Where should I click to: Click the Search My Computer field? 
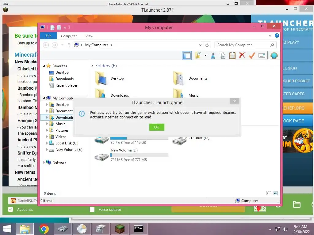click(x=245, y=45)
